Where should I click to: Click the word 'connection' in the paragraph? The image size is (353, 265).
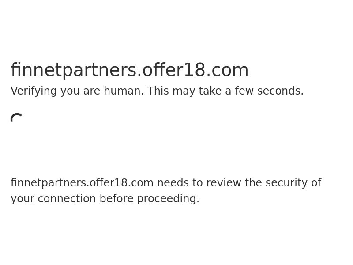pos(67,199)
